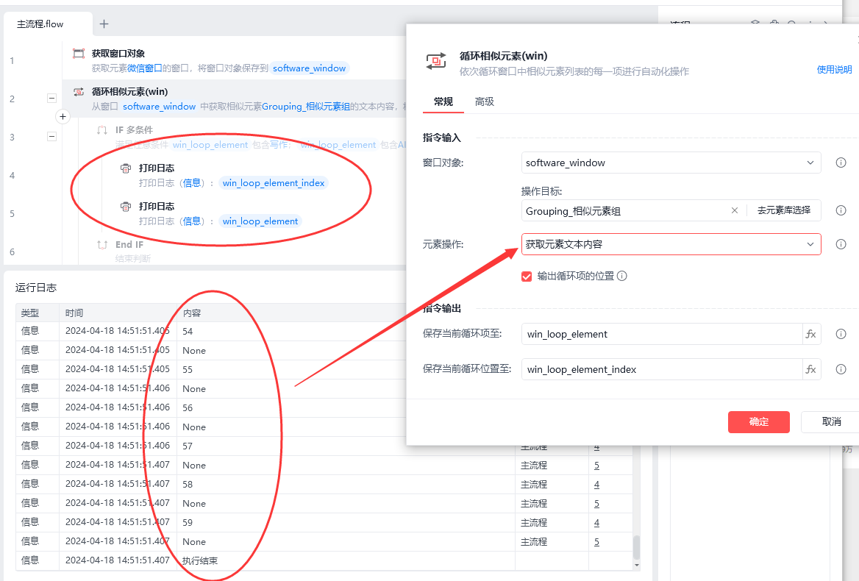The height and width of the screenshot is (581, 859).
Task: Click the software_window variable in step 1
Action: 309,68
